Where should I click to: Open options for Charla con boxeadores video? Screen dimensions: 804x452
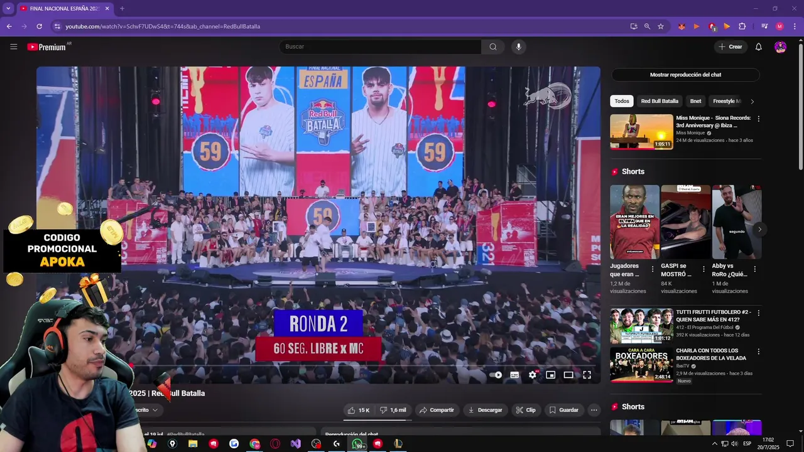[758, 352]
